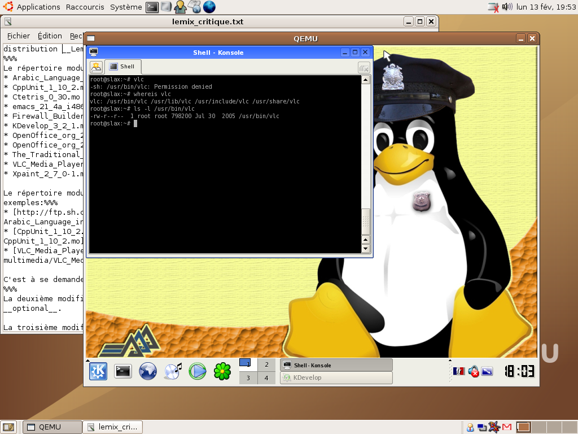Open the user lightbulb launcher in top panel

click(180, 7)
